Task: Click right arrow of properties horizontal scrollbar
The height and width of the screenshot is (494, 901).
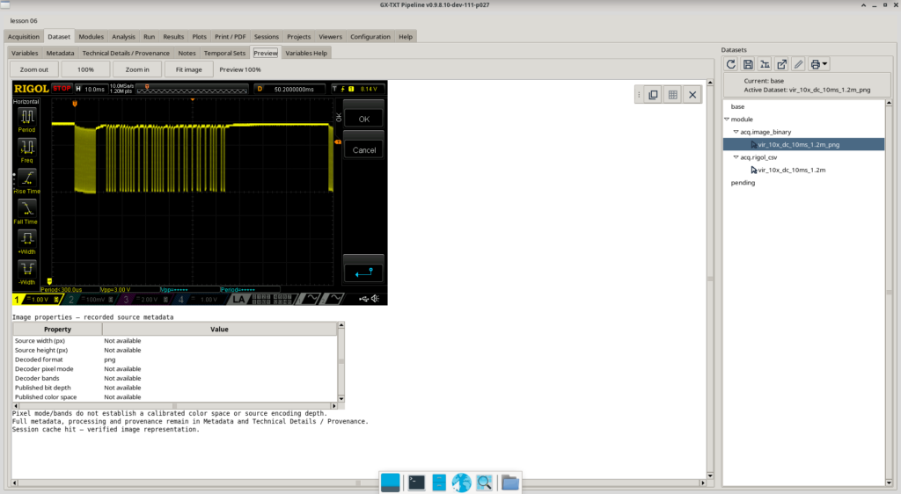Action: 333,405
